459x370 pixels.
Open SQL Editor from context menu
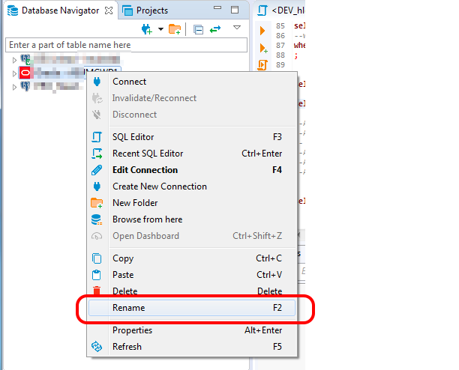coord(192,137)
